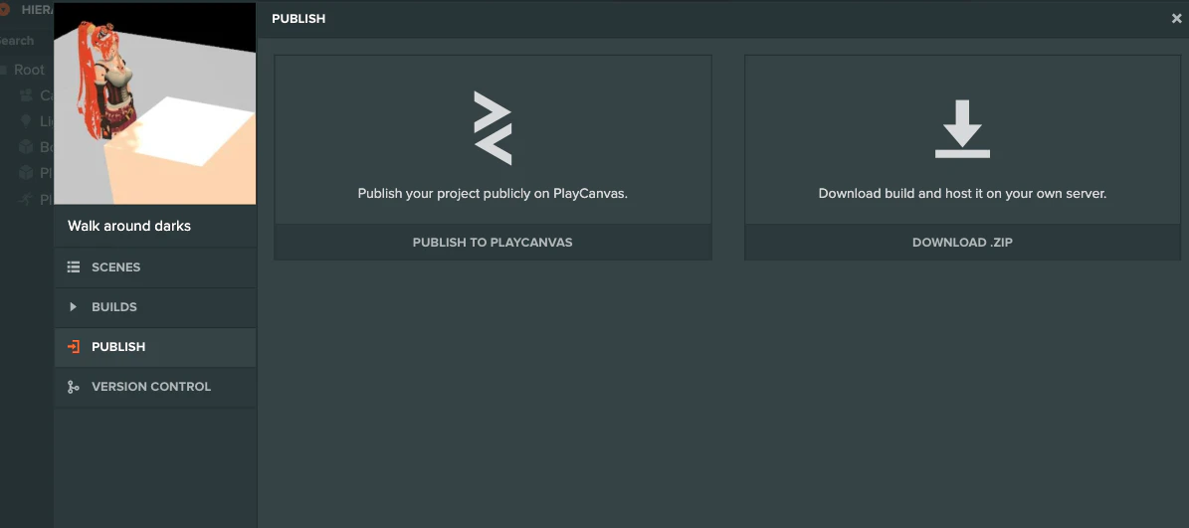The image size is (1189, 528).
Task: Click the orange PUBLISH arrow icon
Action: click(74, 347)
